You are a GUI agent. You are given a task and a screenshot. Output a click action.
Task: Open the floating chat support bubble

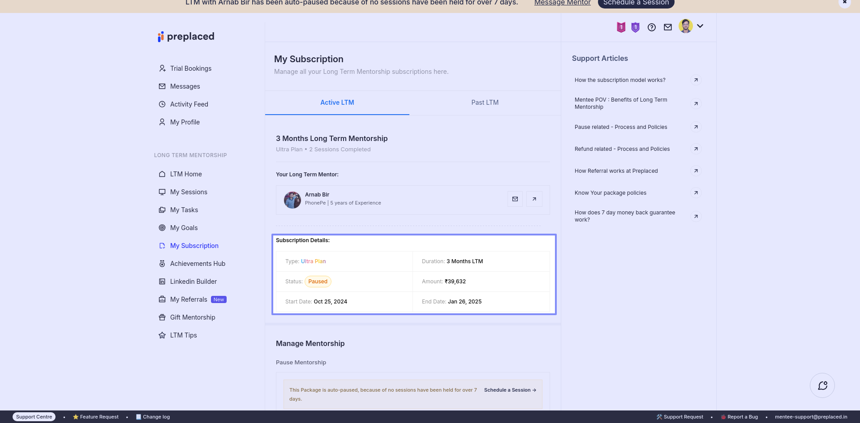coord(822,385)
